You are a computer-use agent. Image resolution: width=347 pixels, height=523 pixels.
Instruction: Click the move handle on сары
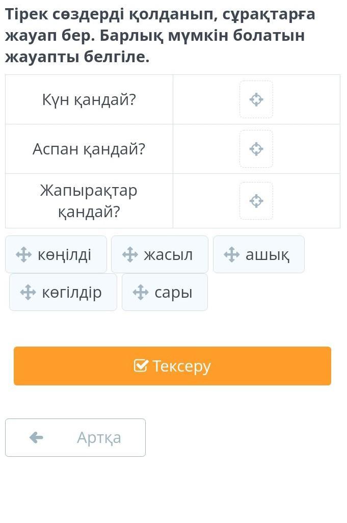pos(141,293)
